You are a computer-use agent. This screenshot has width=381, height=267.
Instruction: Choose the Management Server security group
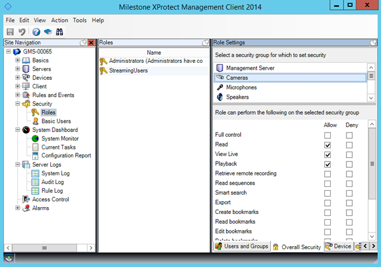tap(250, 68)
